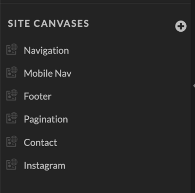Click the canvas icon beside Navigation
This screenshot has width=195, height=193.
point(12,49)
